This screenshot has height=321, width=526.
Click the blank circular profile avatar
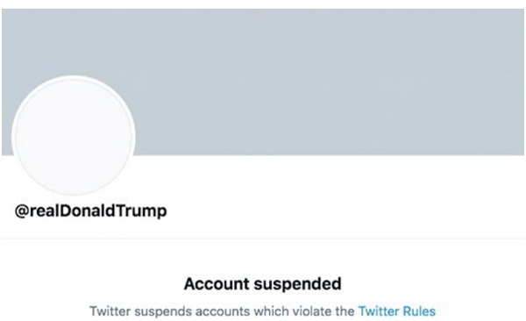[x=74, y=136]
